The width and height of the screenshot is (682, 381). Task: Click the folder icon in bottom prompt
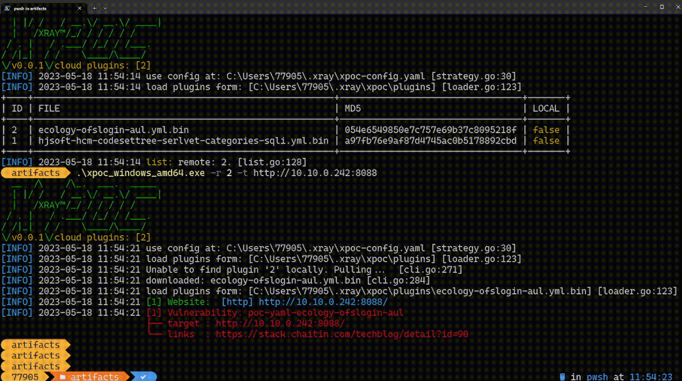[x=63, y=377]
